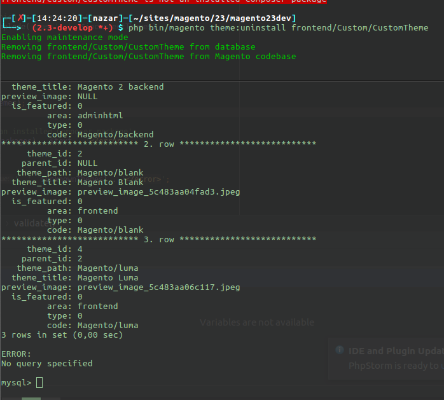444x400 pixels.
Task: Click 'code: Magento/blank' line
Action: pos(95,230)
